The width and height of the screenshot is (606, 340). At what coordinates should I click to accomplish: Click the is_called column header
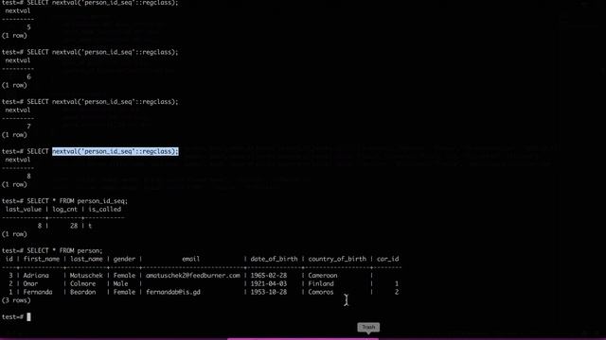(x=104, y=209)
